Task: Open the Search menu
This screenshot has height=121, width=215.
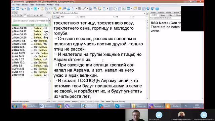Action: (25, 5)
